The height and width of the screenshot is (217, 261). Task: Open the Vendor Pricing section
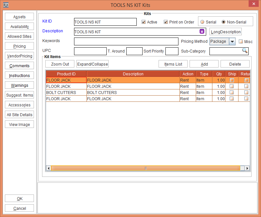point(20,56)
